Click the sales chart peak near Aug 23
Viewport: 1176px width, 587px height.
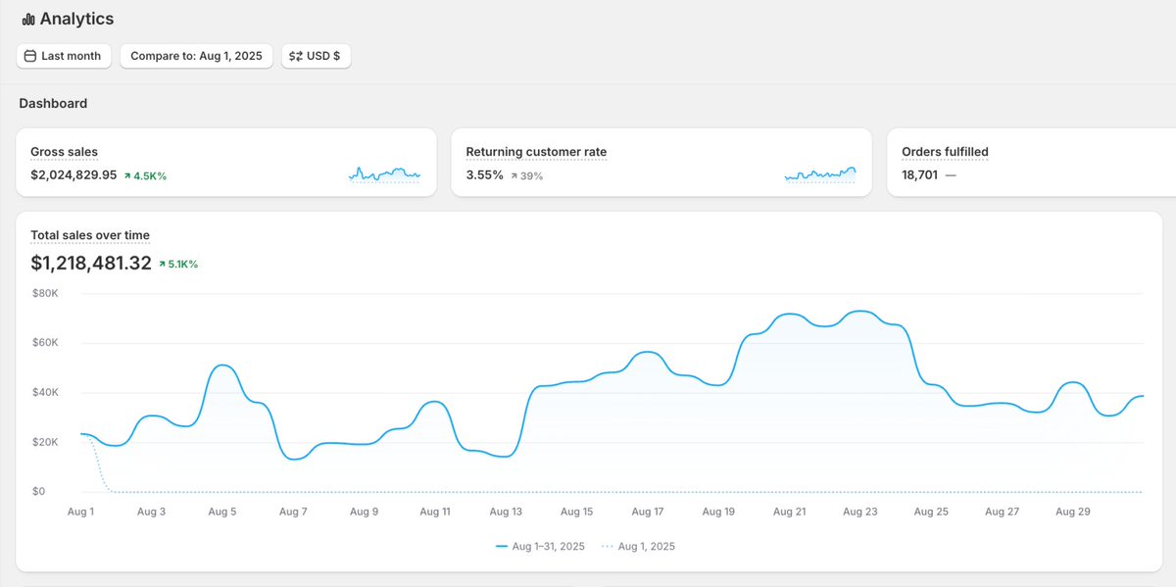860,312
